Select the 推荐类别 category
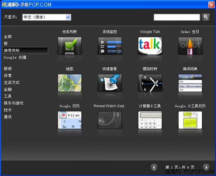Viewport: 216px width, 176px height. (25, 50)
